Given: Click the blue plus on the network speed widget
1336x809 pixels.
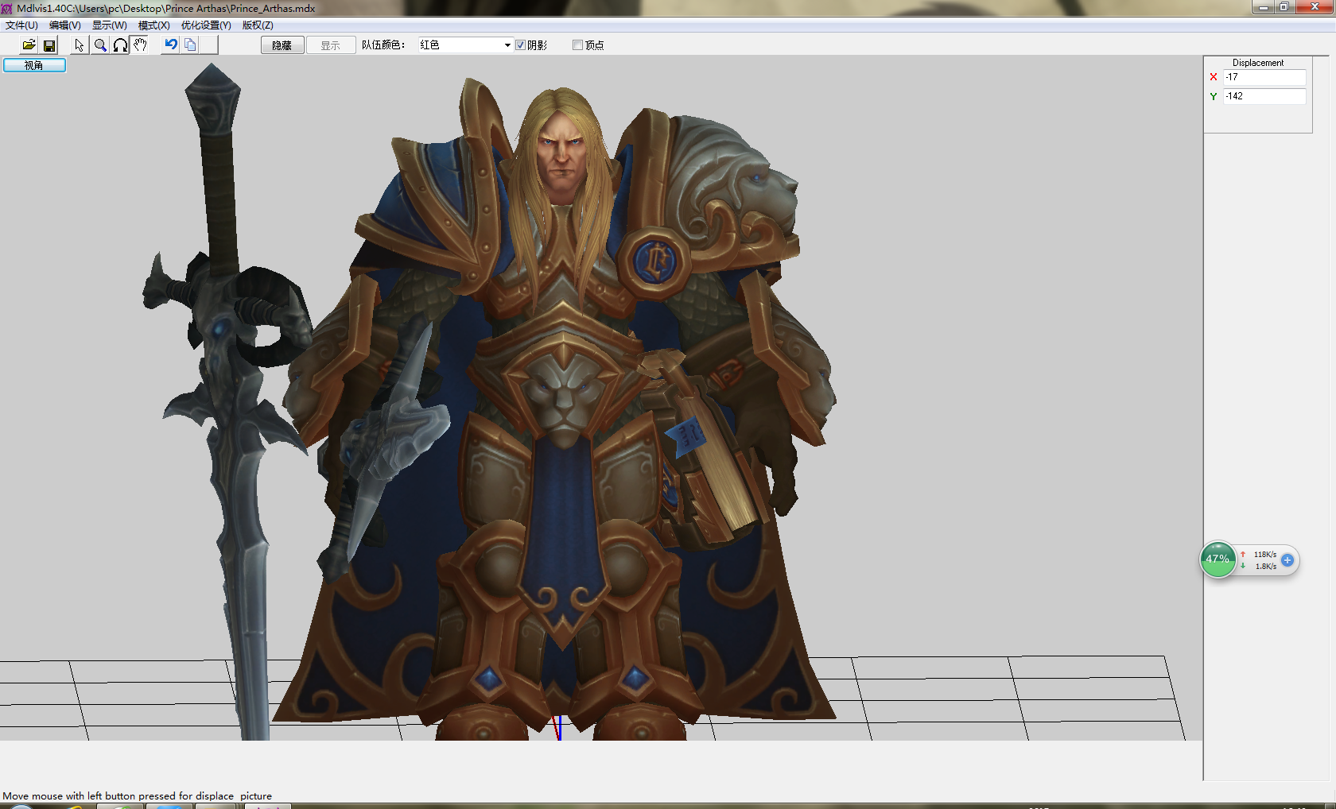Looking at the screenshot, I should click(1287, 560).
